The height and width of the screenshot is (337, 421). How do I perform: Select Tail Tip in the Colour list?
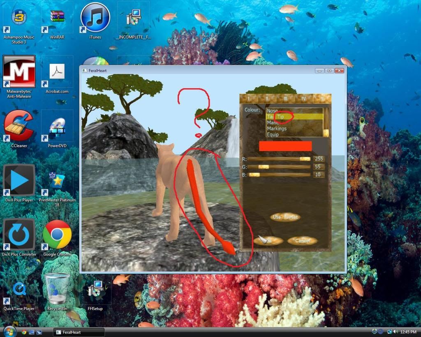coord(294,116)
